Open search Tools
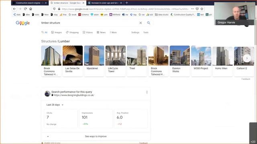The width and height of the screenshot is (257, 144). (146, 32)
